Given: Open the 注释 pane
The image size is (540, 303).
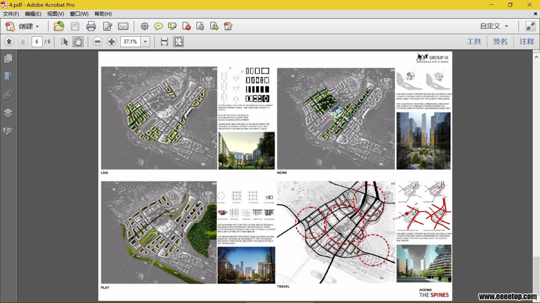Looking at the screenshot, I should point(527,41).
